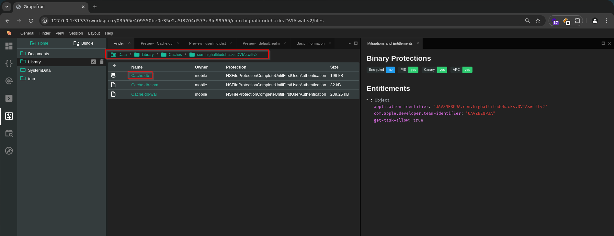This screenshot has height=236, width=614.
Task: Select the Documents folder in the tree
Action: click(x=39, y=54)
